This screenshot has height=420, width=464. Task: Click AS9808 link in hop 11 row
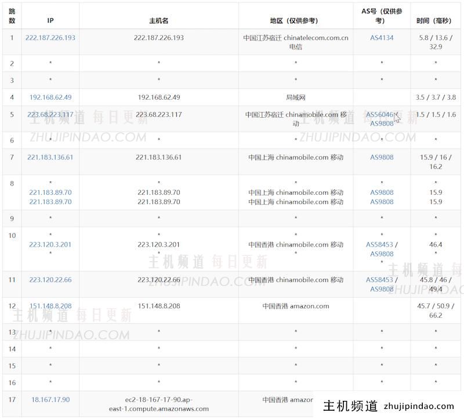click(x=382, y=289)
